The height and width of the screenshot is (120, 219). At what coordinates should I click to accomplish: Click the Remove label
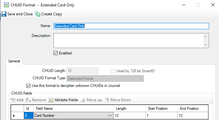coord(39,100)
